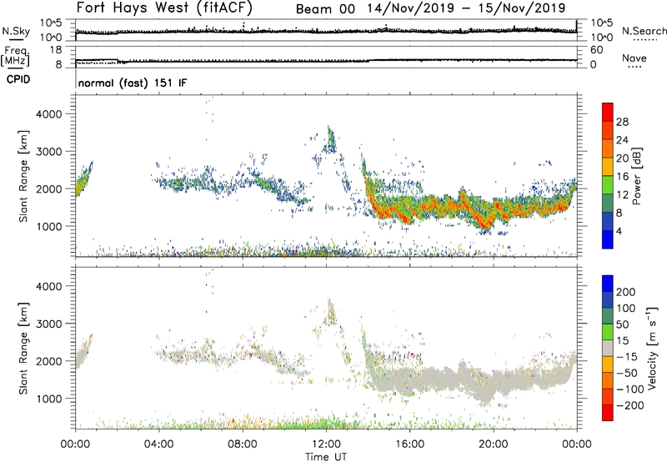Click the "N.Search" legend label
667x462 pixels.
coord(644,31)
